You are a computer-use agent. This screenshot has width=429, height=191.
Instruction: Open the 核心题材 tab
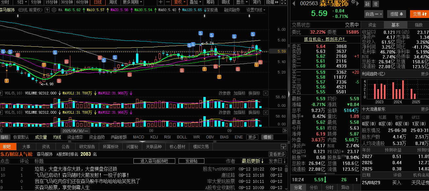178,147
